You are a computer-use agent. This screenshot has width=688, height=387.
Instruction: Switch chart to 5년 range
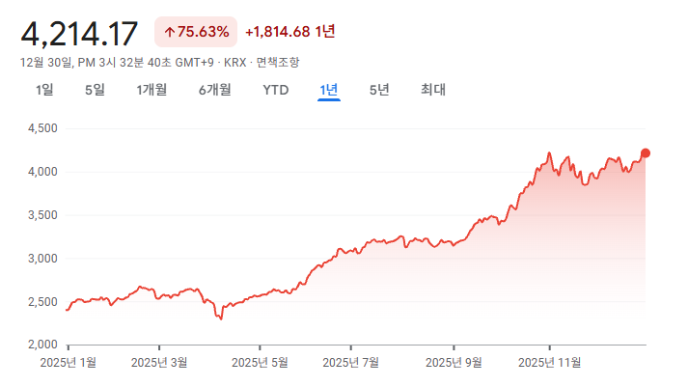379,91
